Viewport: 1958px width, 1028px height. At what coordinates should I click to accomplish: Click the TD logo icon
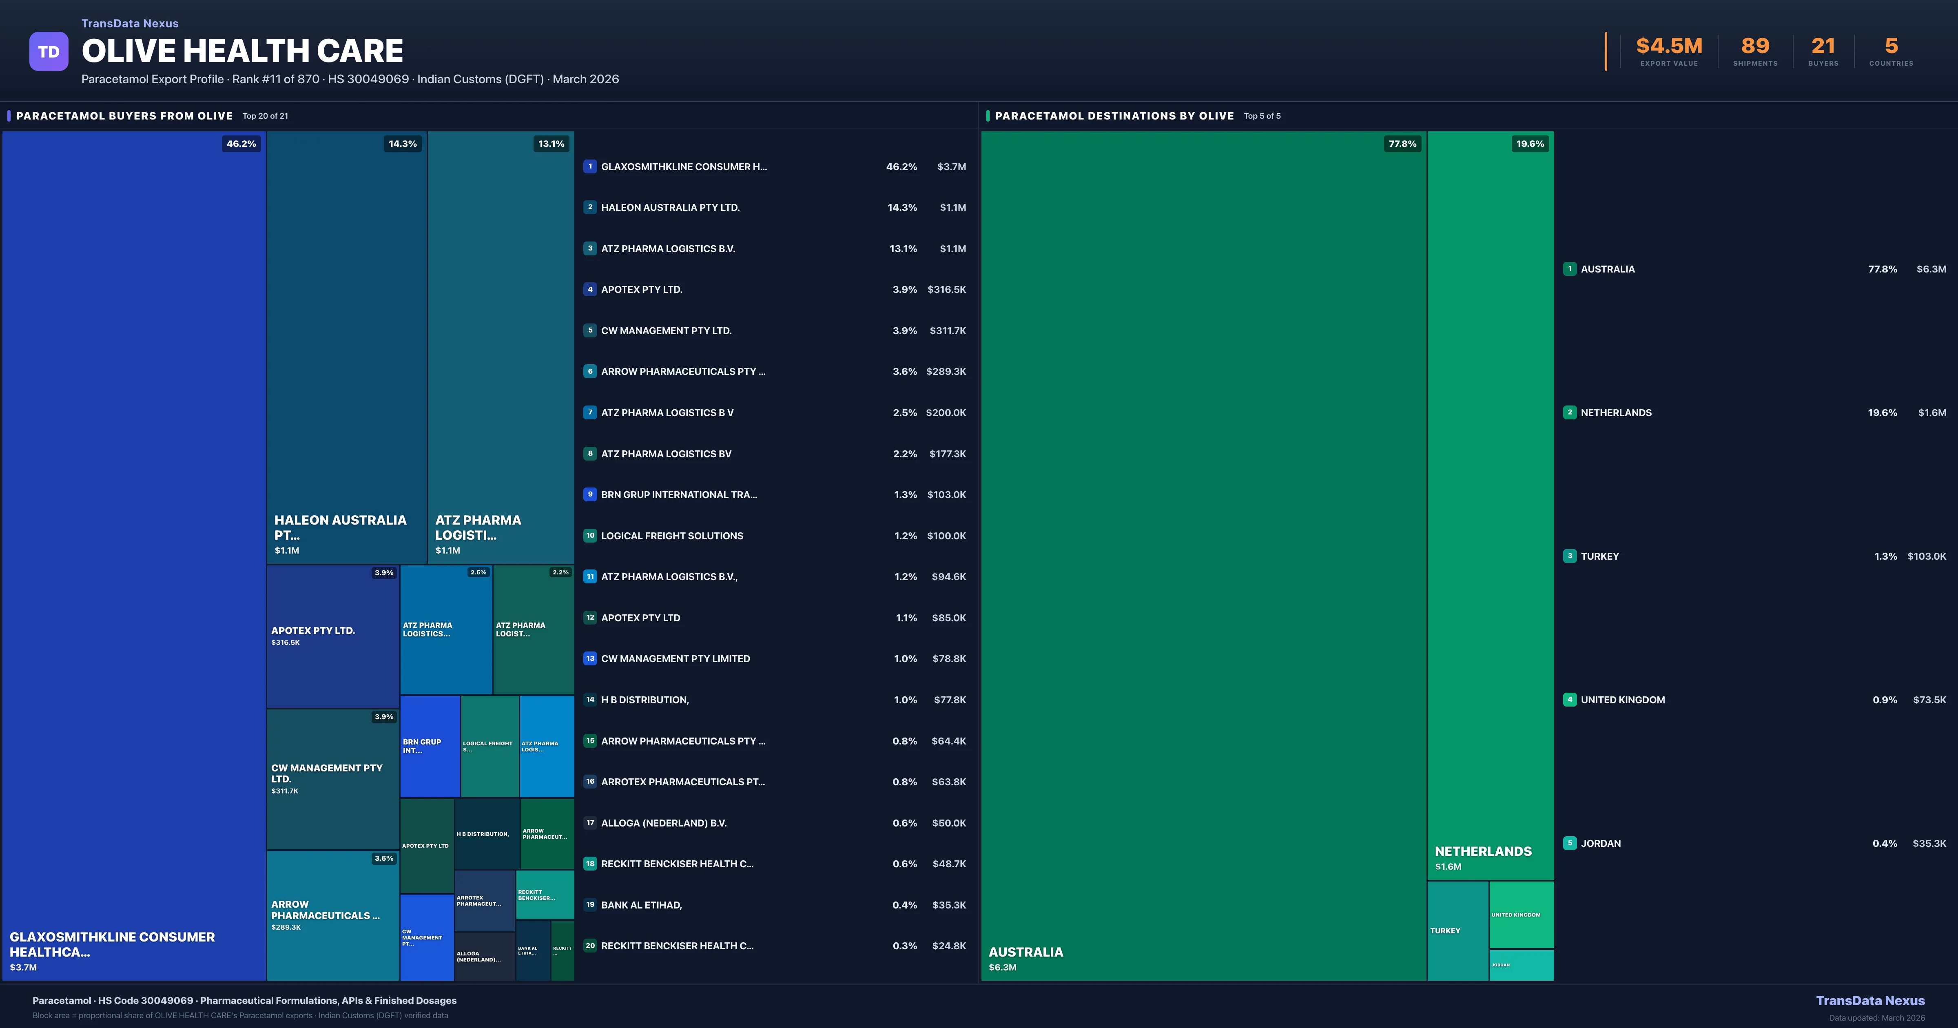pos(49,52)
